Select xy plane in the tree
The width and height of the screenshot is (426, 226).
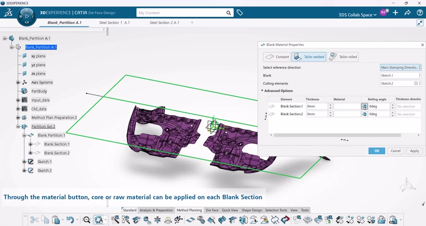(x=38, y=56)
